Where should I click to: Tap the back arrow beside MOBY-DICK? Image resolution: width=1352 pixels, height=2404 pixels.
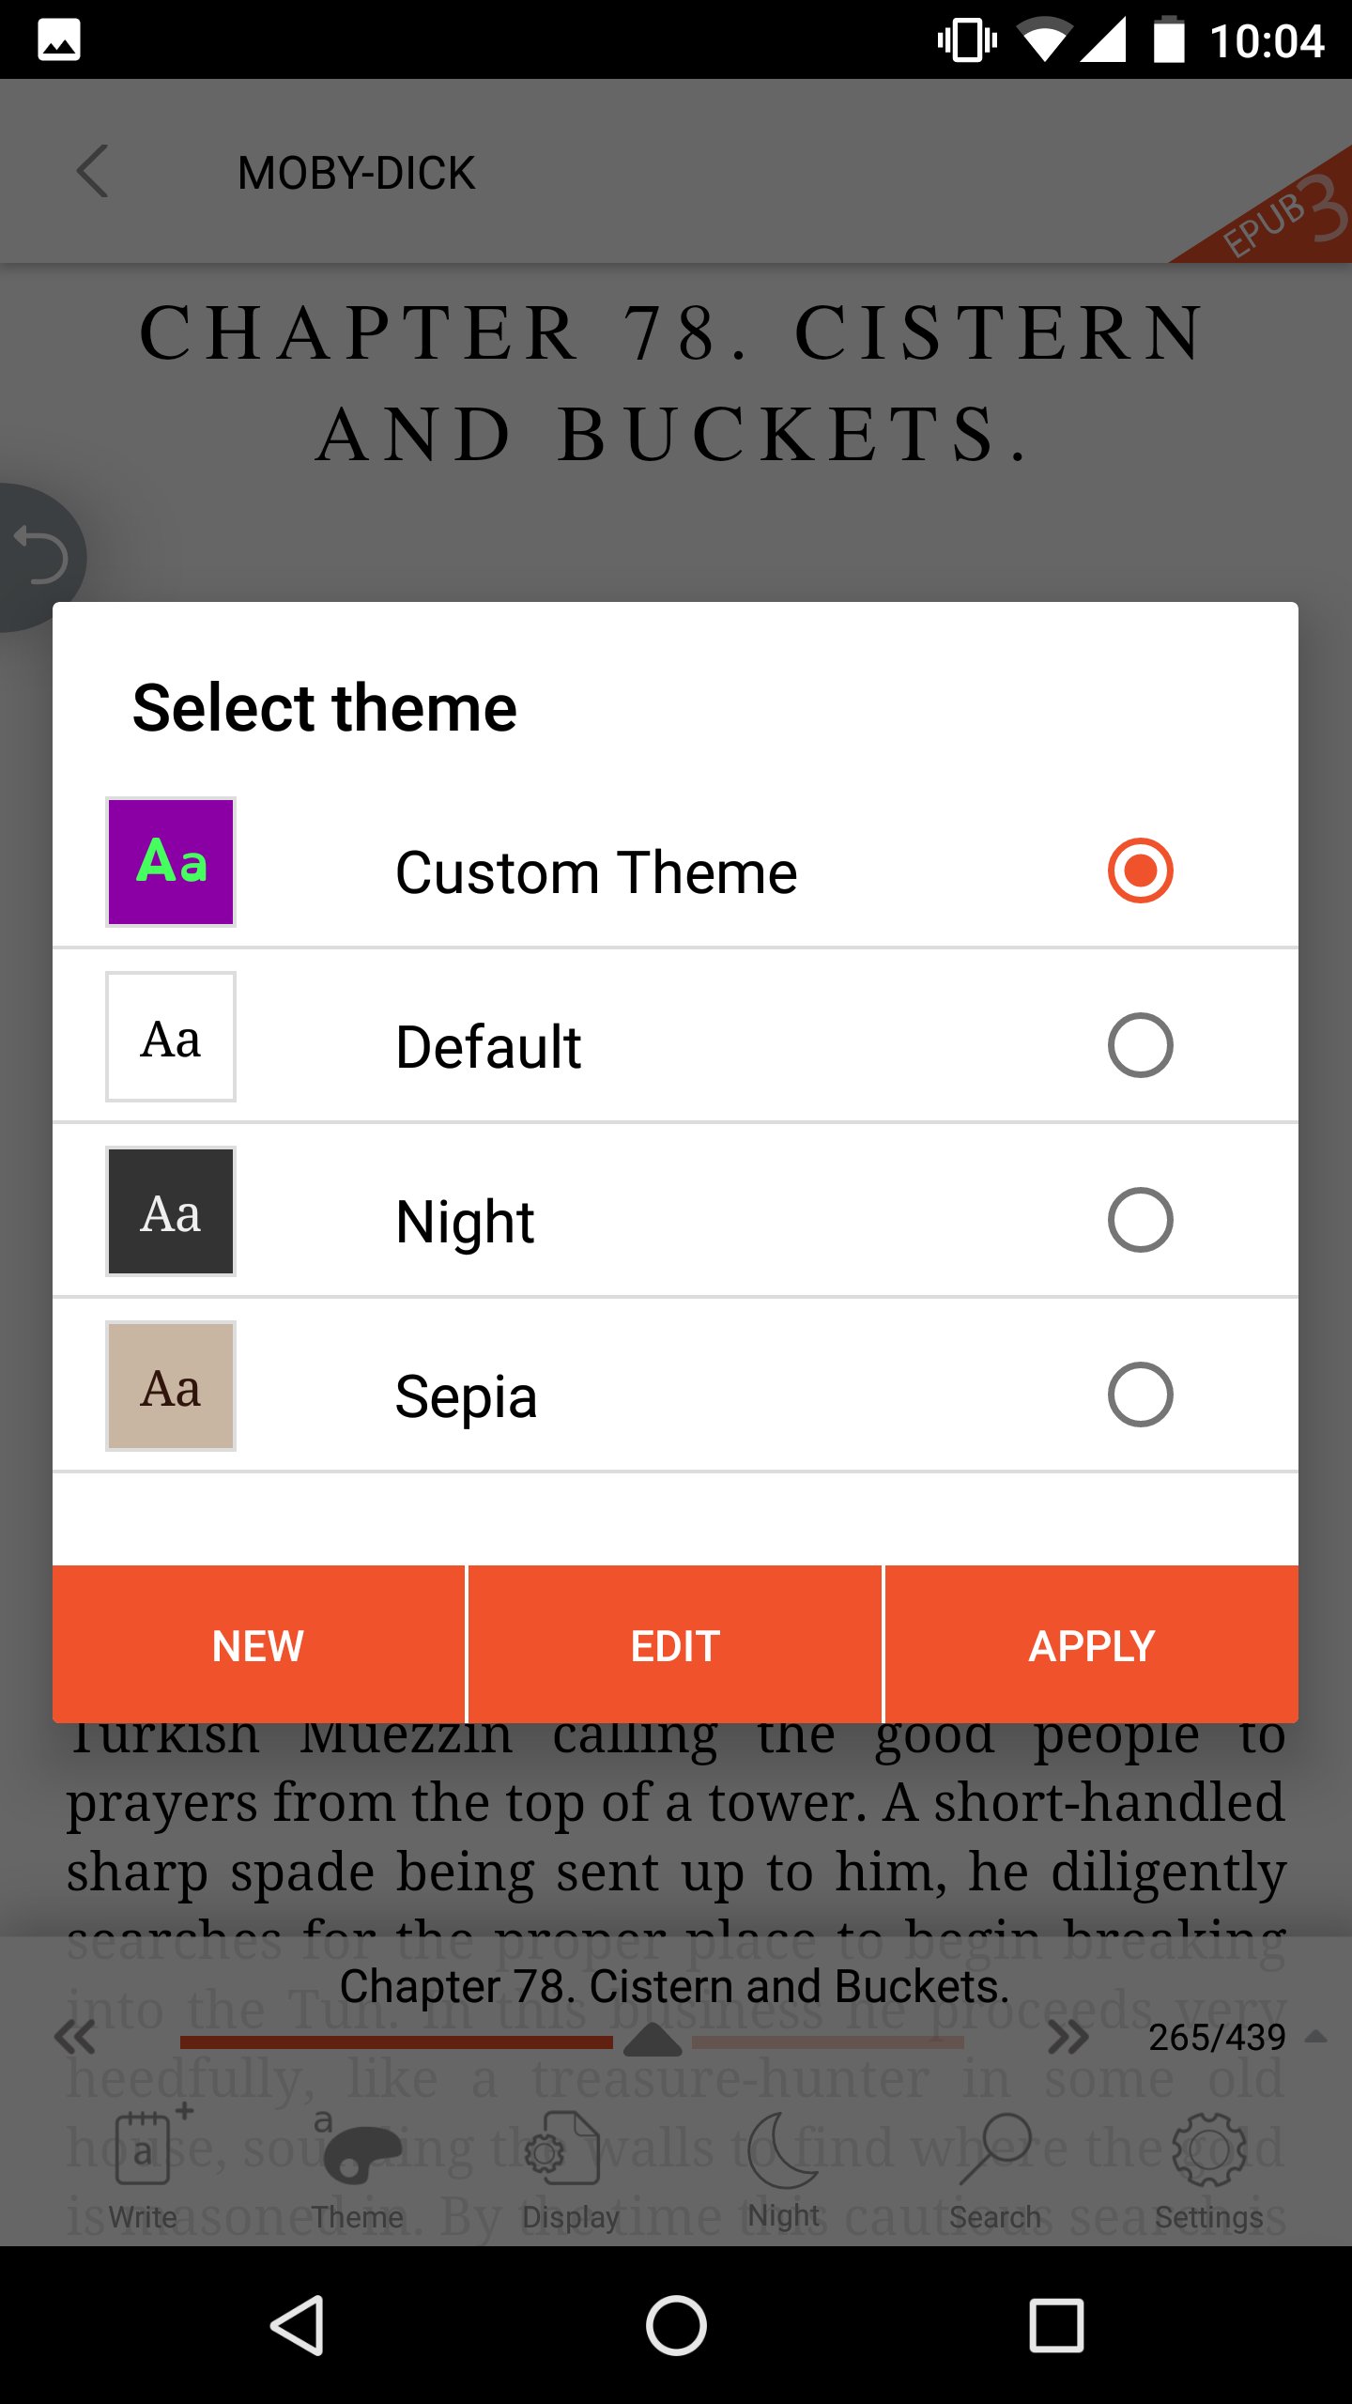click(x=92, y=172)
